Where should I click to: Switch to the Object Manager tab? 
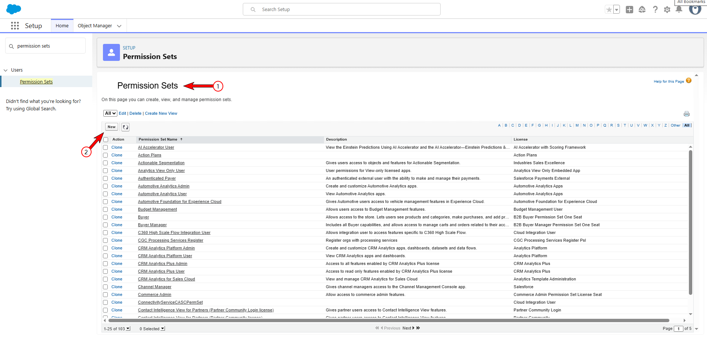click(x=95, y=26)
